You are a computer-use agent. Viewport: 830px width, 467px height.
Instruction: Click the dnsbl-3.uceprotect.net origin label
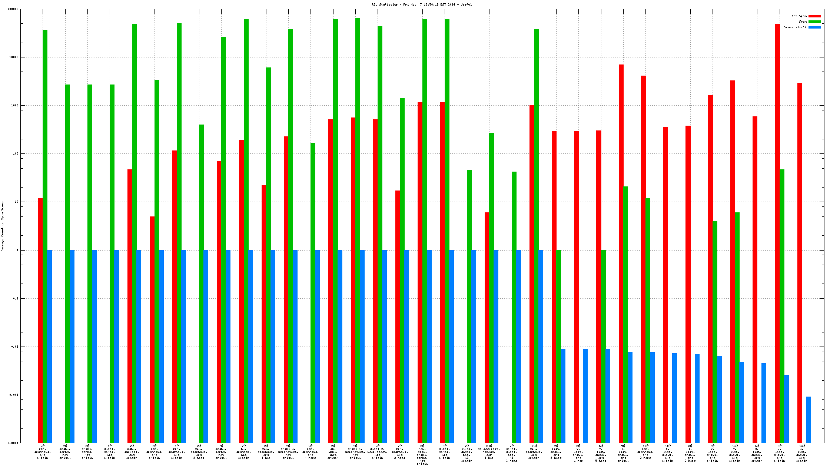[288, 452]
